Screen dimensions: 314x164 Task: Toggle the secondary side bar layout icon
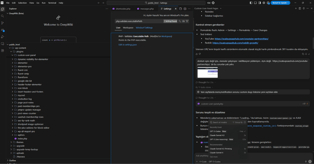pyautogui.click(x=259, y=3)
